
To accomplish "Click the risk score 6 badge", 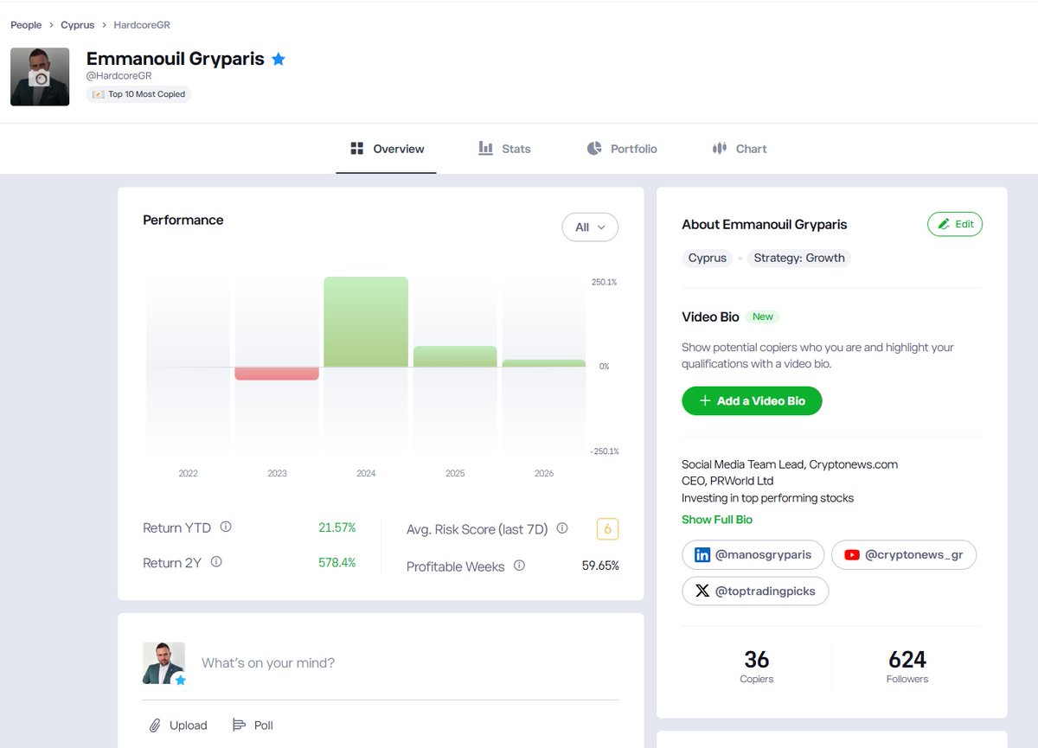I will (607, 529).
